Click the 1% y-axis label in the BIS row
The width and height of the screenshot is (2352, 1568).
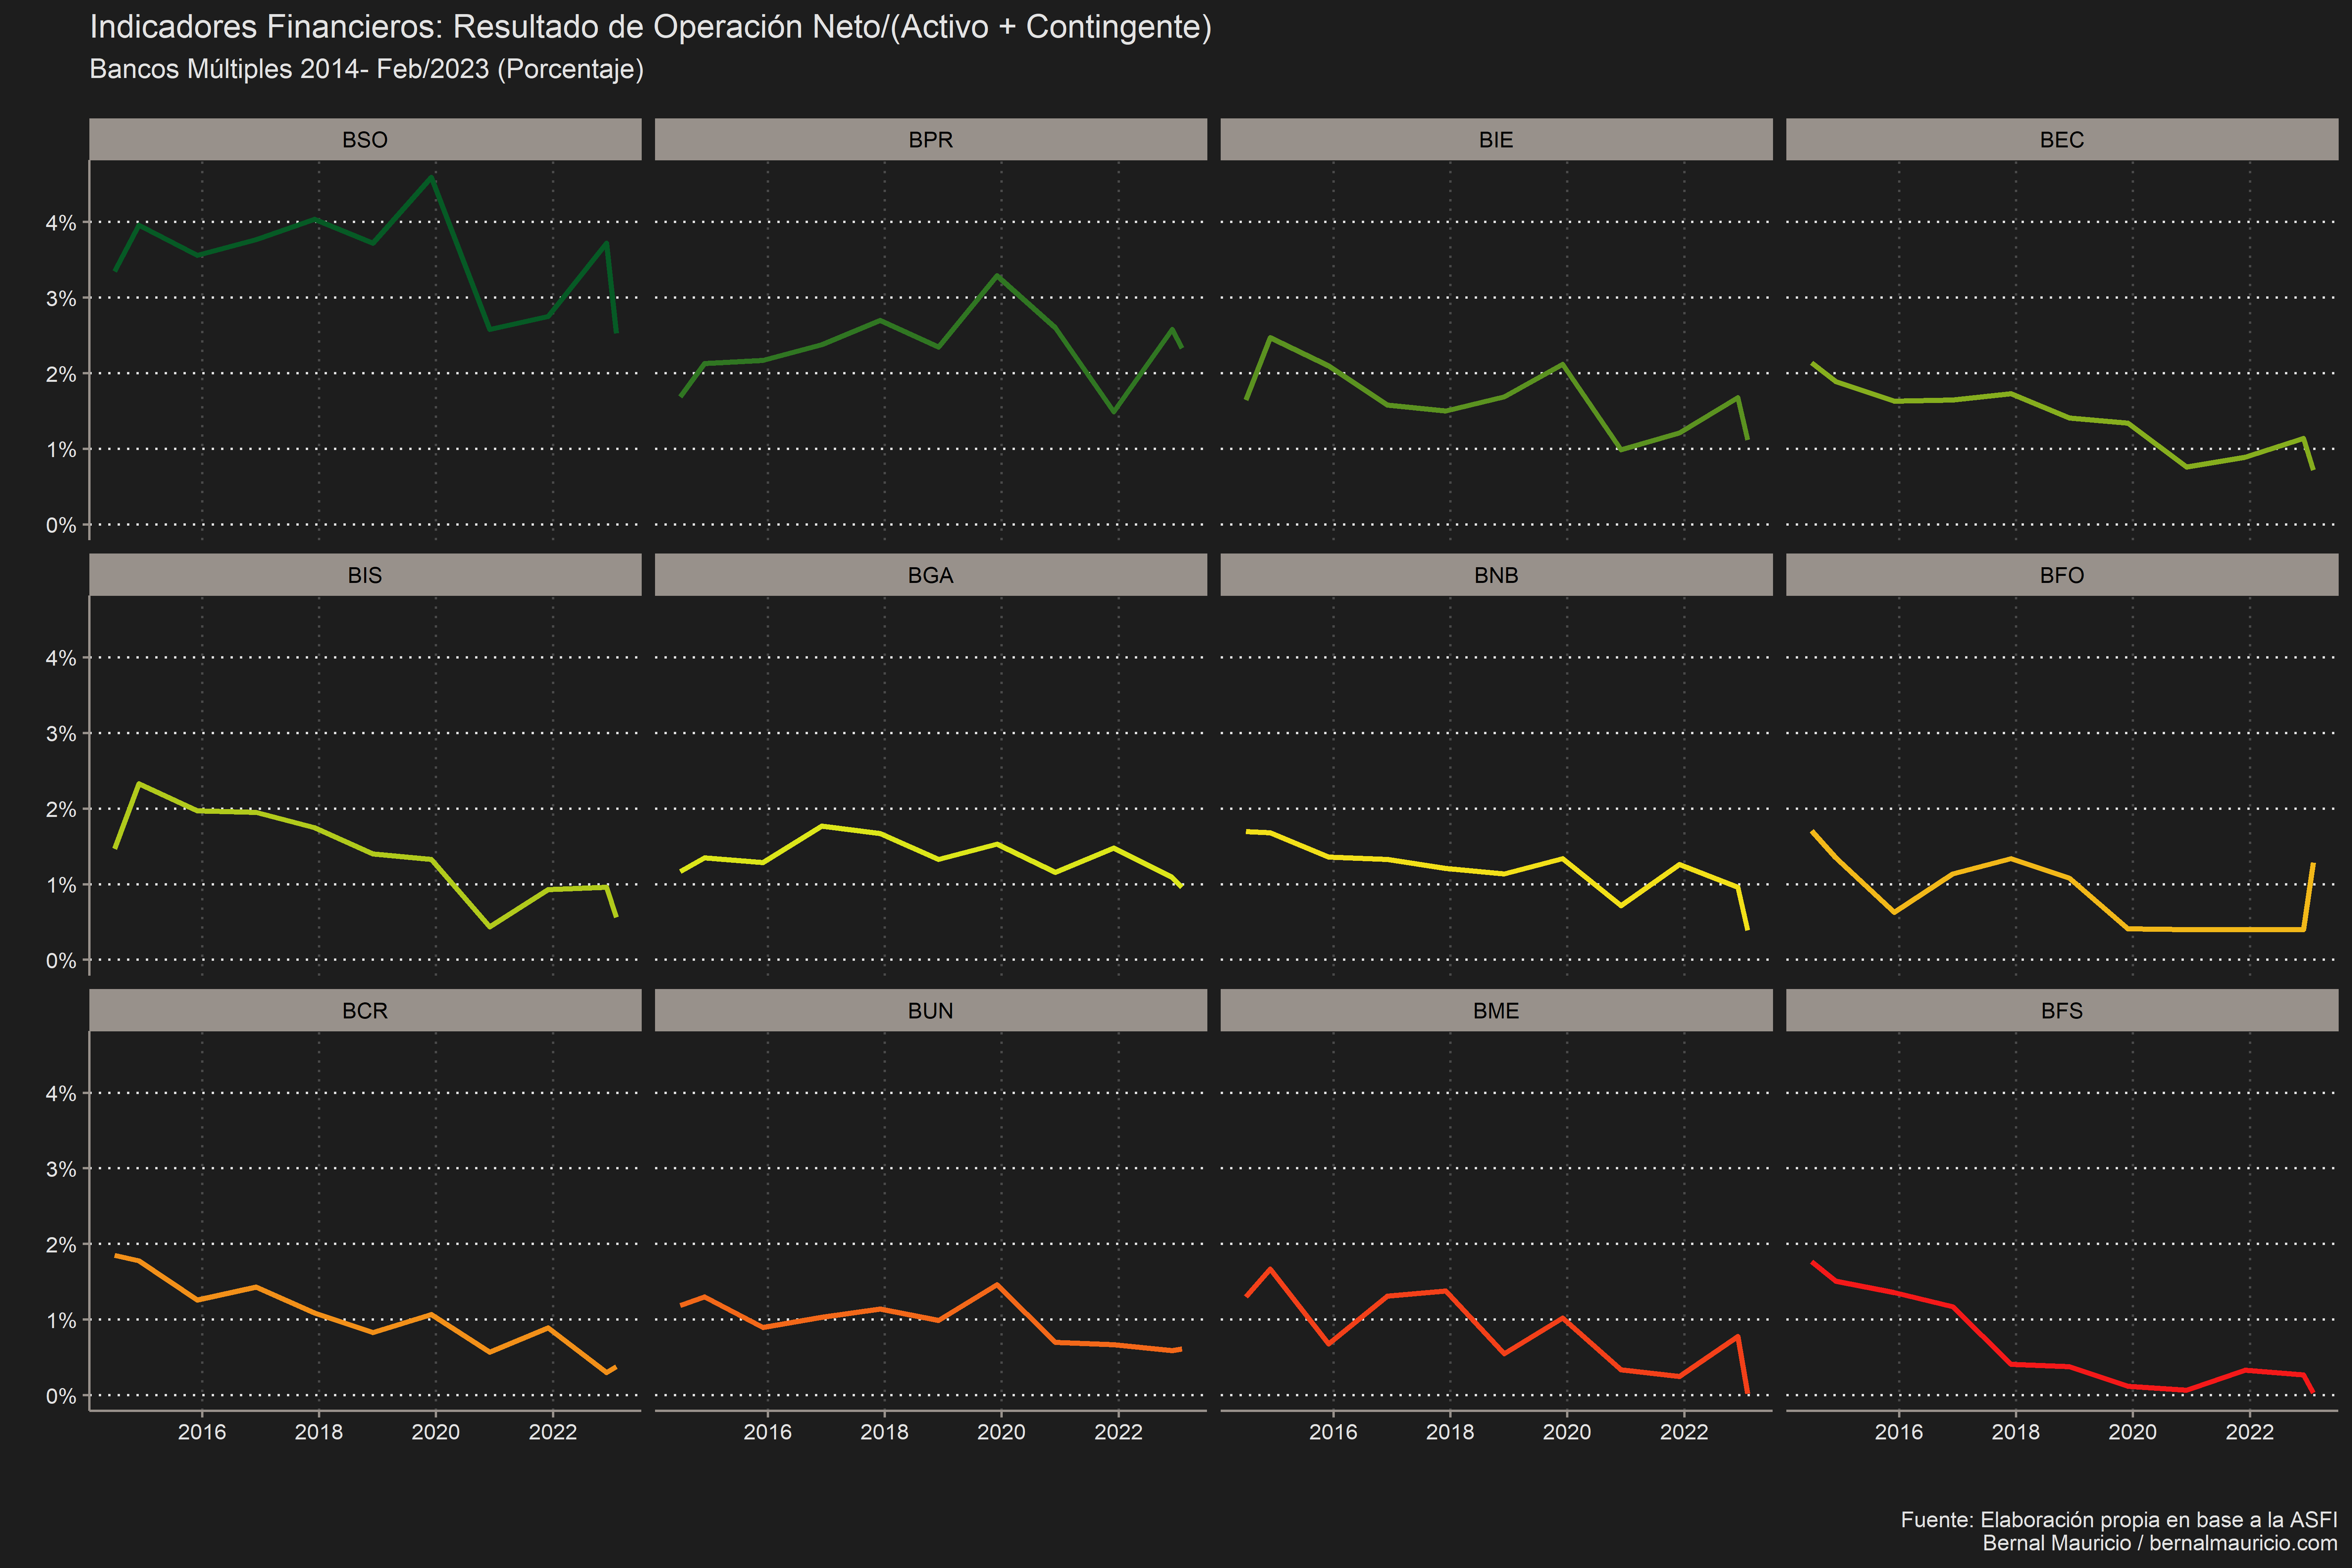[61, 885]
